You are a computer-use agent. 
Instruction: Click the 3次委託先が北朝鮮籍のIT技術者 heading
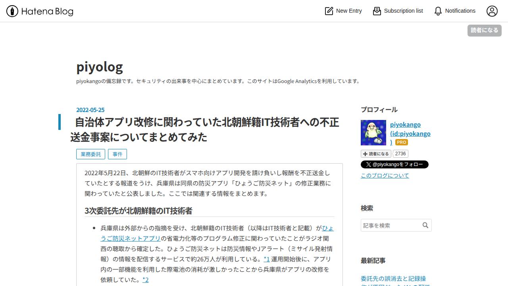139,211
